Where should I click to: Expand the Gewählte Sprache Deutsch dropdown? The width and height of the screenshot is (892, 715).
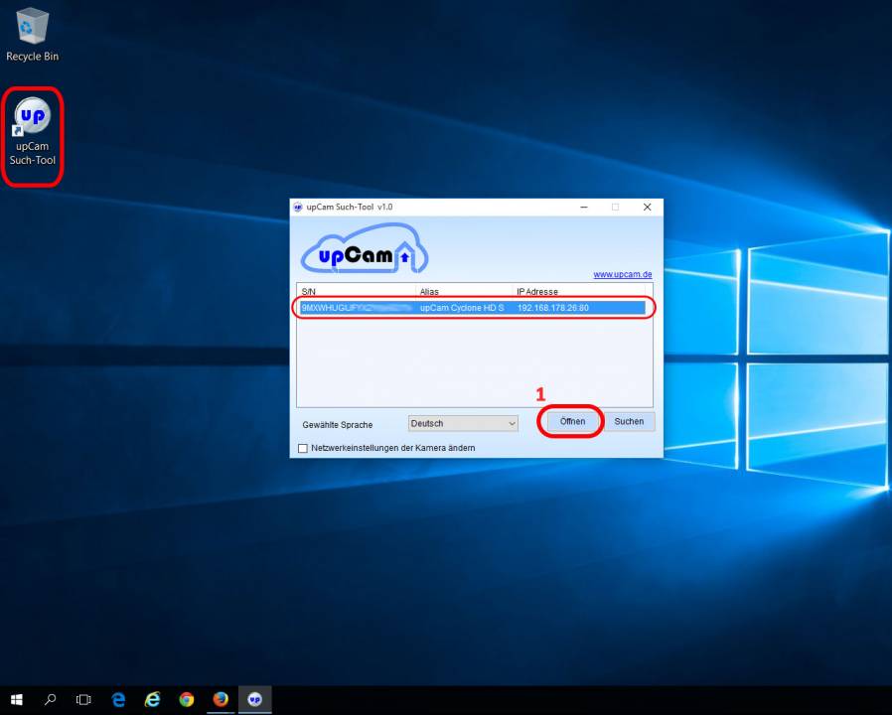click(463, 423)
